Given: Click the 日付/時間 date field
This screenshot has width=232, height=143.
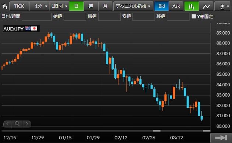Looking at the screenshot, I should [x=36, y=17].
